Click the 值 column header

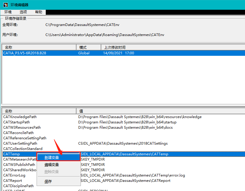tap(161, 111)
